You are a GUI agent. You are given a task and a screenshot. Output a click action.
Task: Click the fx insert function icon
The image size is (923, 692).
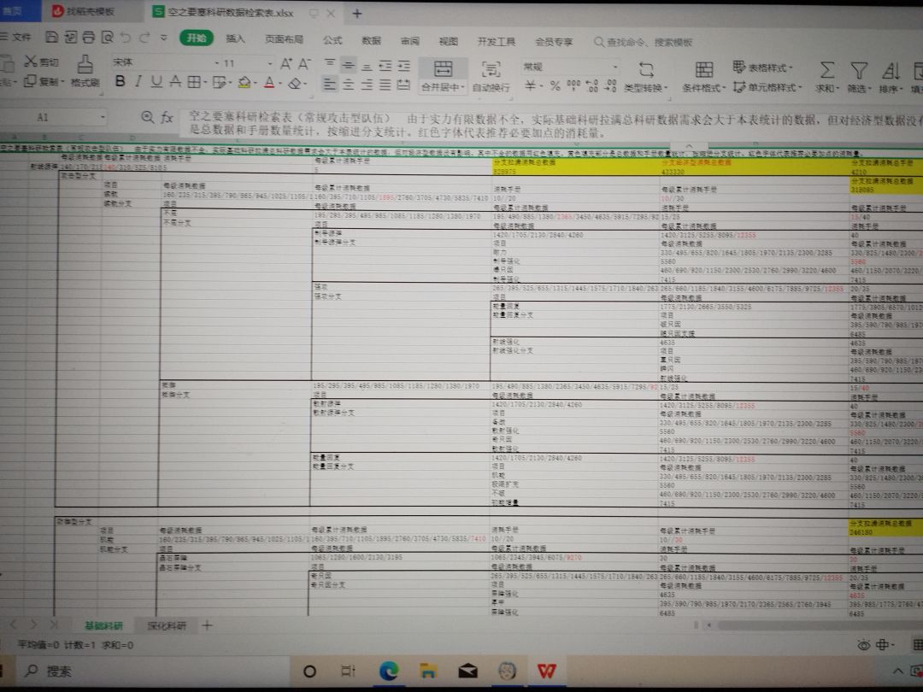(x=167, y=117)
